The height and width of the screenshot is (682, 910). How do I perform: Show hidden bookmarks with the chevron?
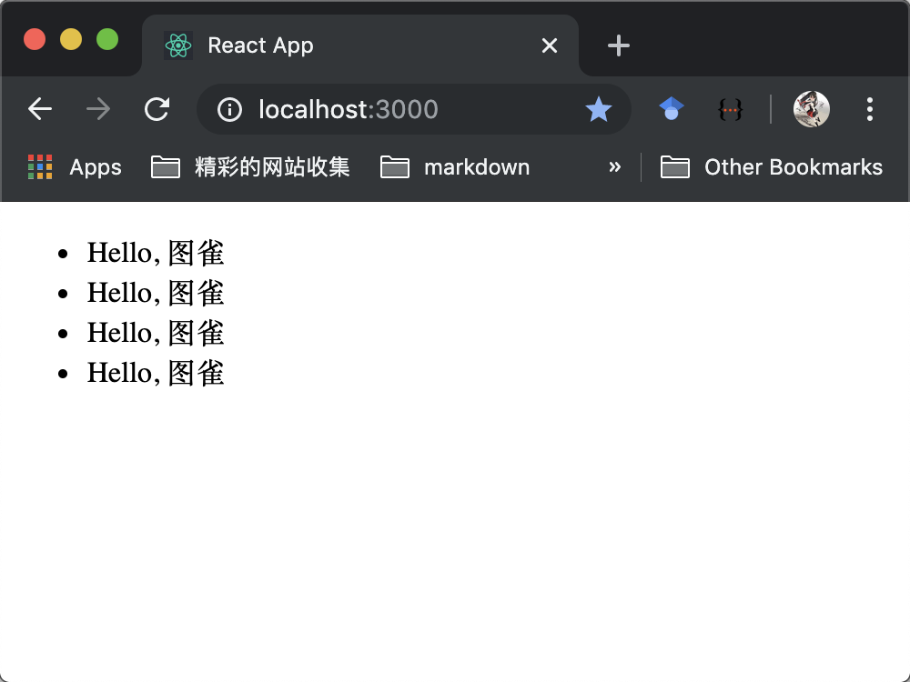(615, 167)
